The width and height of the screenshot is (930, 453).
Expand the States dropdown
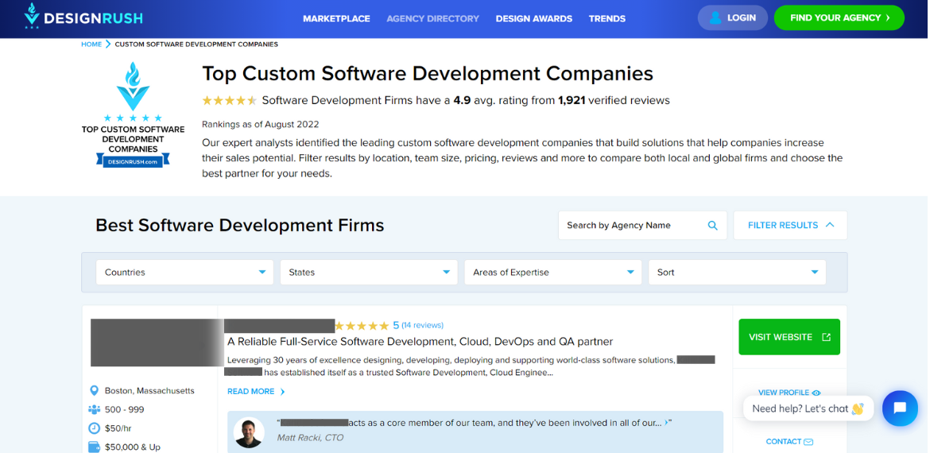point(369,273)
